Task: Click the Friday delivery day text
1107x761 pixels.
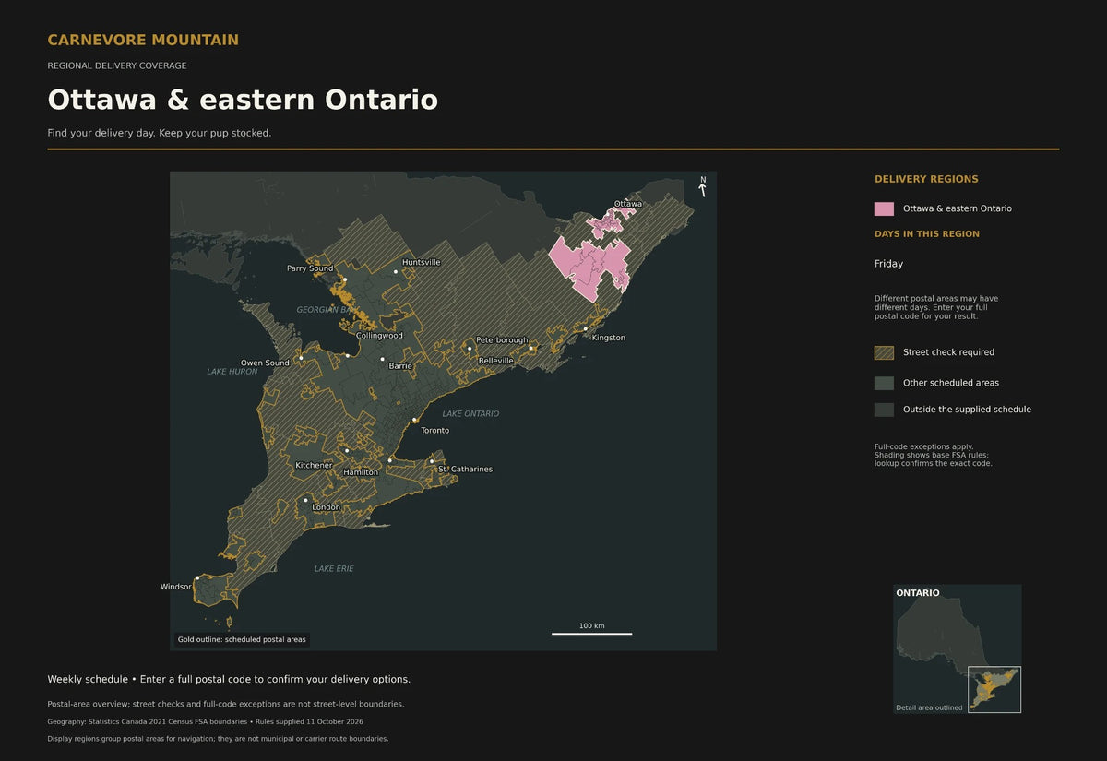Action: pos(889,264)
